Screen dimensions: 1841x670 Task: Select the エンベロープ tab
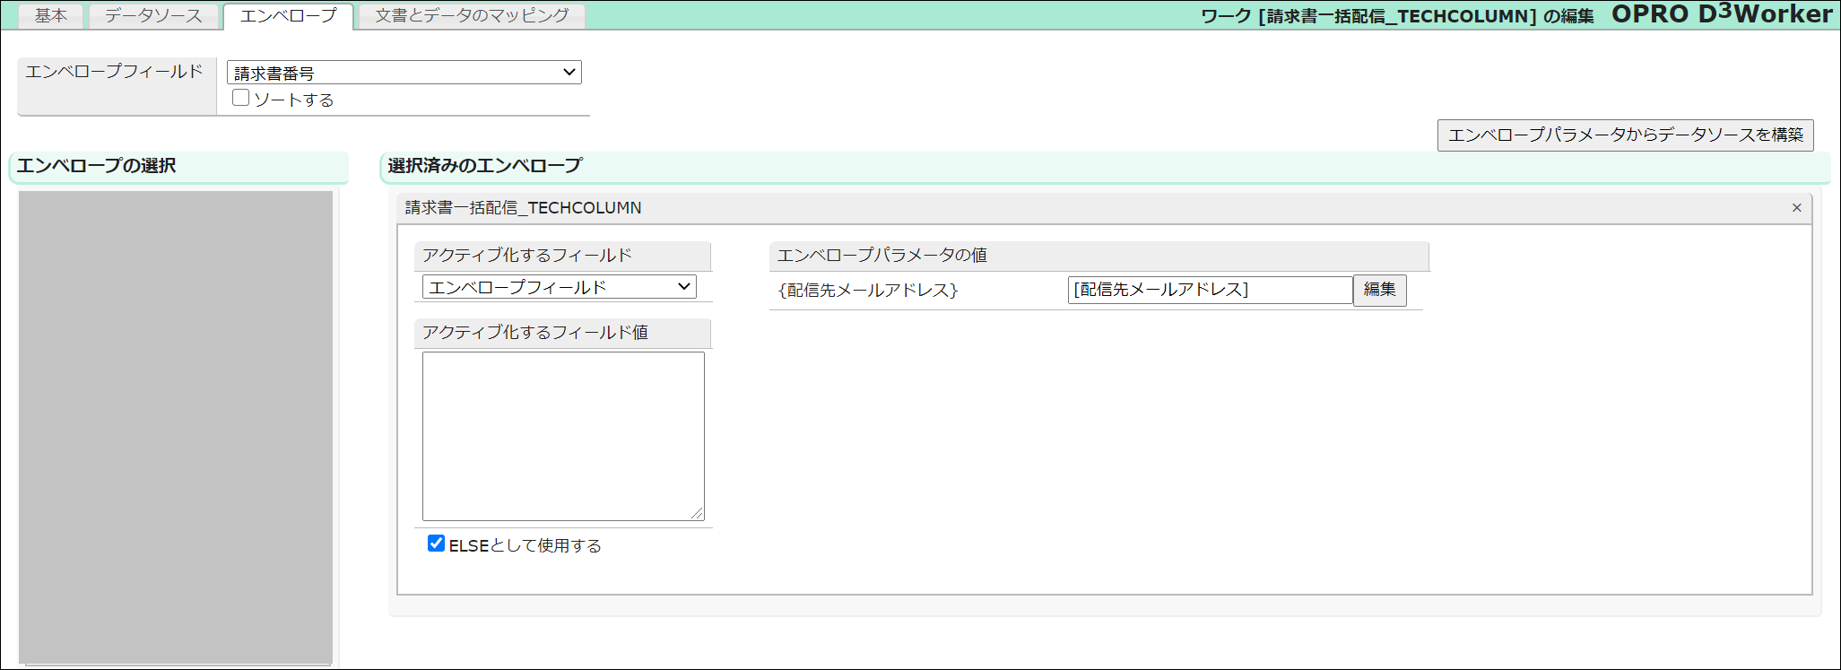(x=288, y=16)
